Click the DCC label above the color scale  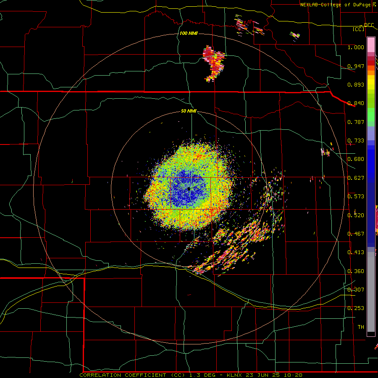pyautogui.click(x=369, y=25)
